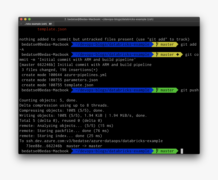Click the 'nothing added to commit' message line

point(104,39)
